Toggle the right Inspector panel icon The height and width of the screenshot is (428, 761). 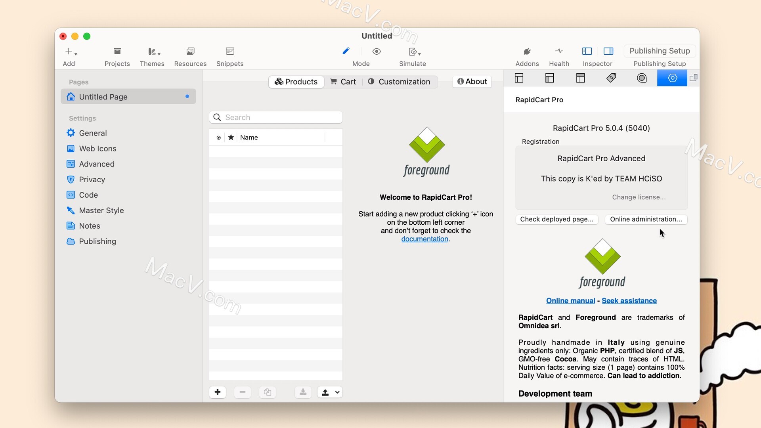tap(608, 51)
